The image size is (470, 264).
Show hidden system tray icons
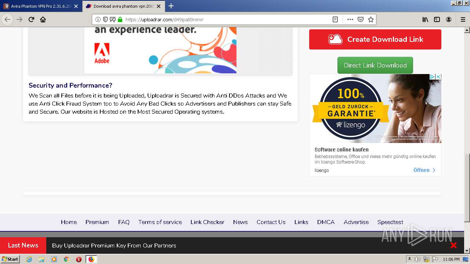pyautogui.click(x=410, y=259)
